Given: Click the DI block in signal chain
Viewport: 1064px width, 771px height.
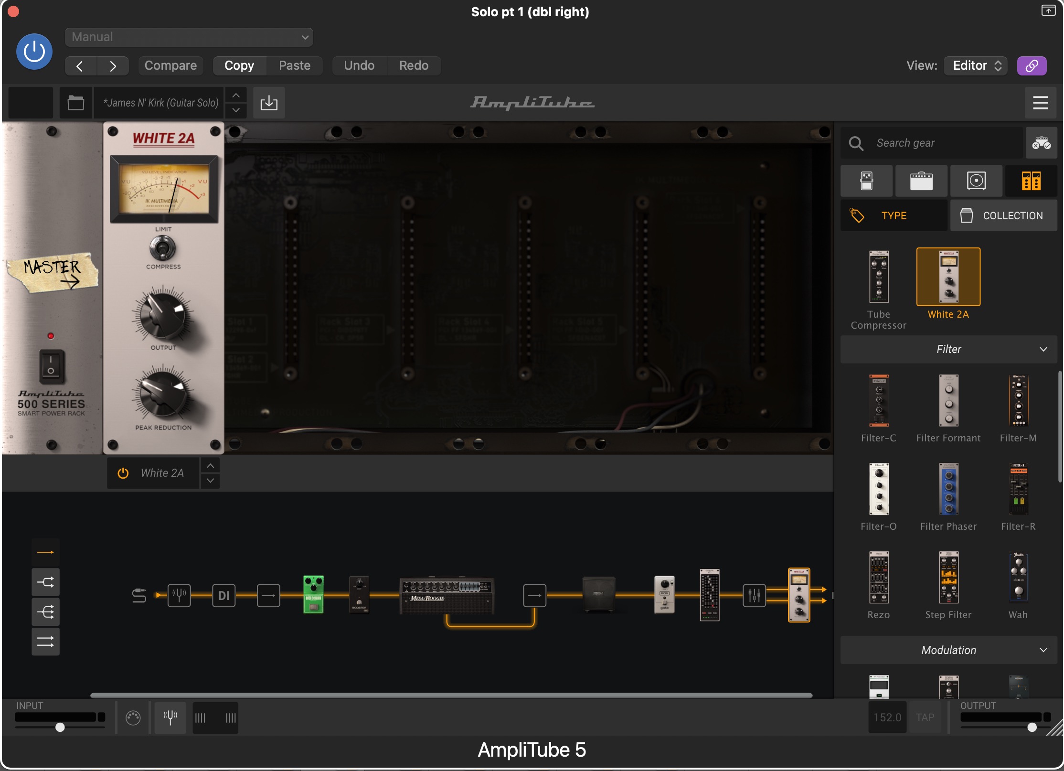Looking at the screenshot, I should [x=224, y=595].
